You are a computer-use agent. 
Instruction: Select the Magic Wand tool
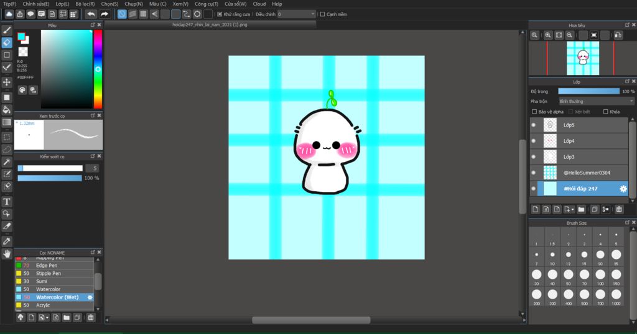[7, 162]
